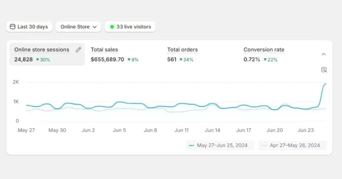Screen dimensions: 342x179
Task: Collapse the chart with the chevron up
Action: click(x=324, y=54)
